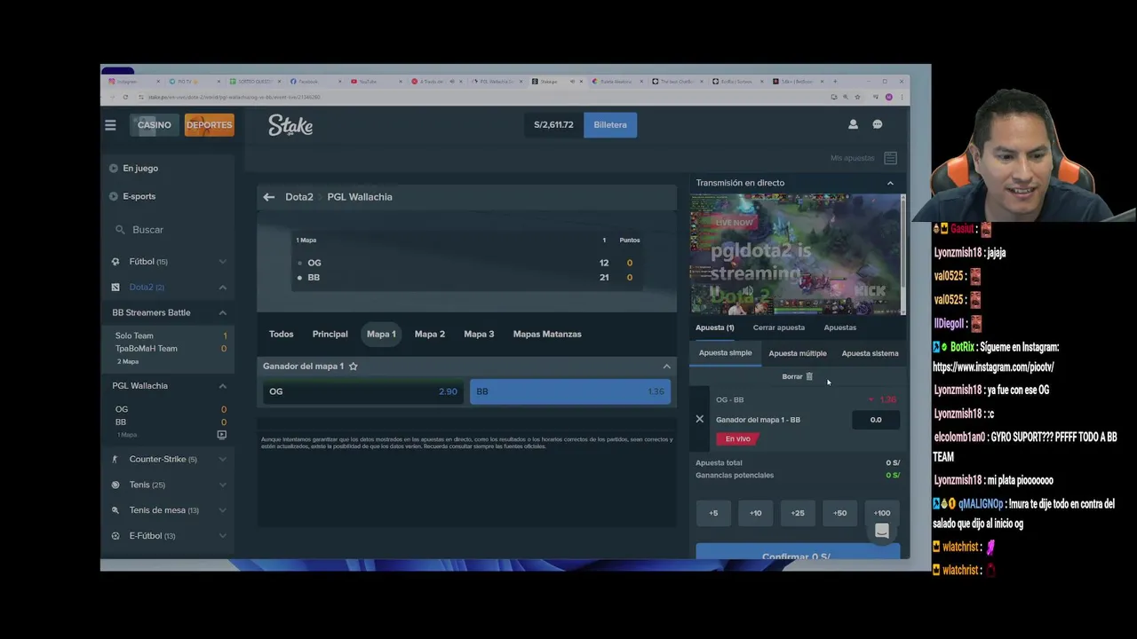The width and height of the screenshot is (1137, 639).
Task: Click the E-Fútbol sport icon
Action: click(x=115, y=536)
